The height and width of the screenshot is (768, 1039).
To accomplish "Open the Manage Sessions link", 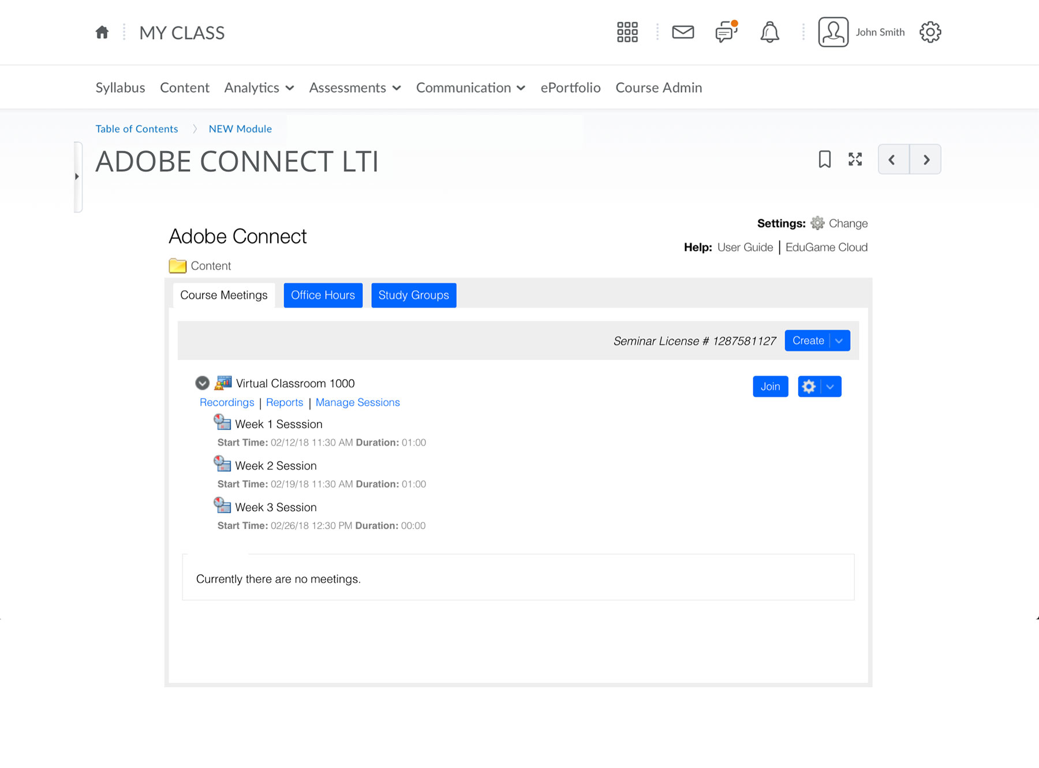I will pyautogui.click(x=357, y=403).
